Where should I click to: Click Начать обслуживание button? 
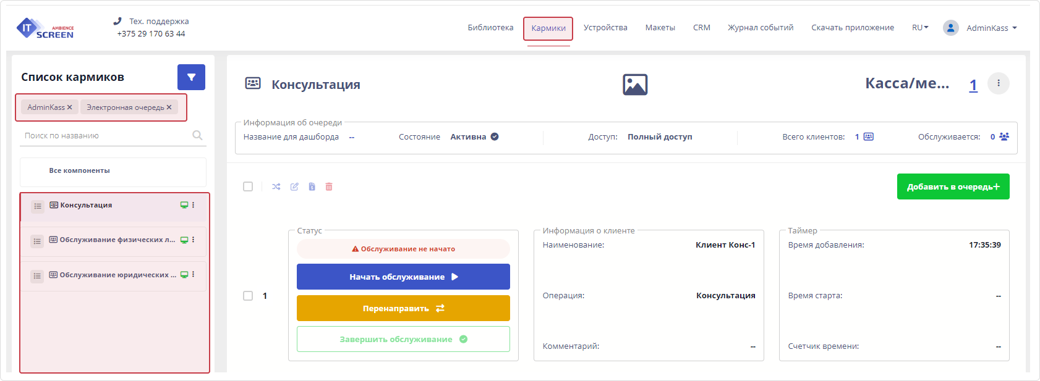point(403,277)
